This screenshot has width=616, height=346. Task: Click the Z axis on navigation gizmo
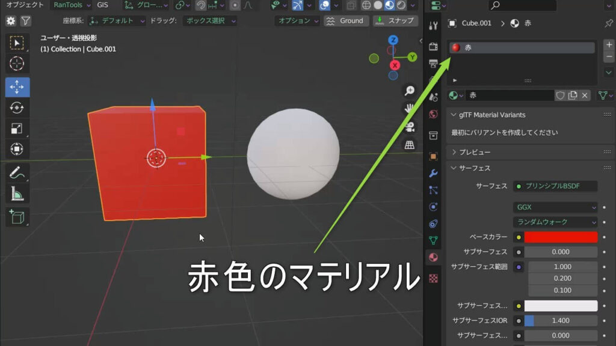coord(393,40)
